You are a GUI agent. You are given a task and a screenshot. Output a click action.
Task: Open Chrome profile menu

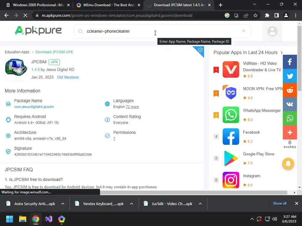pyautogui.click(x=286, y=15)
